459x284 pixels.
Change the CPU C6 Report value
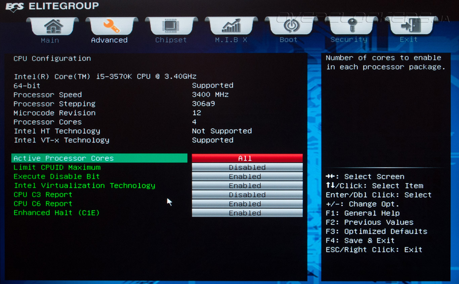pos(247,204)
